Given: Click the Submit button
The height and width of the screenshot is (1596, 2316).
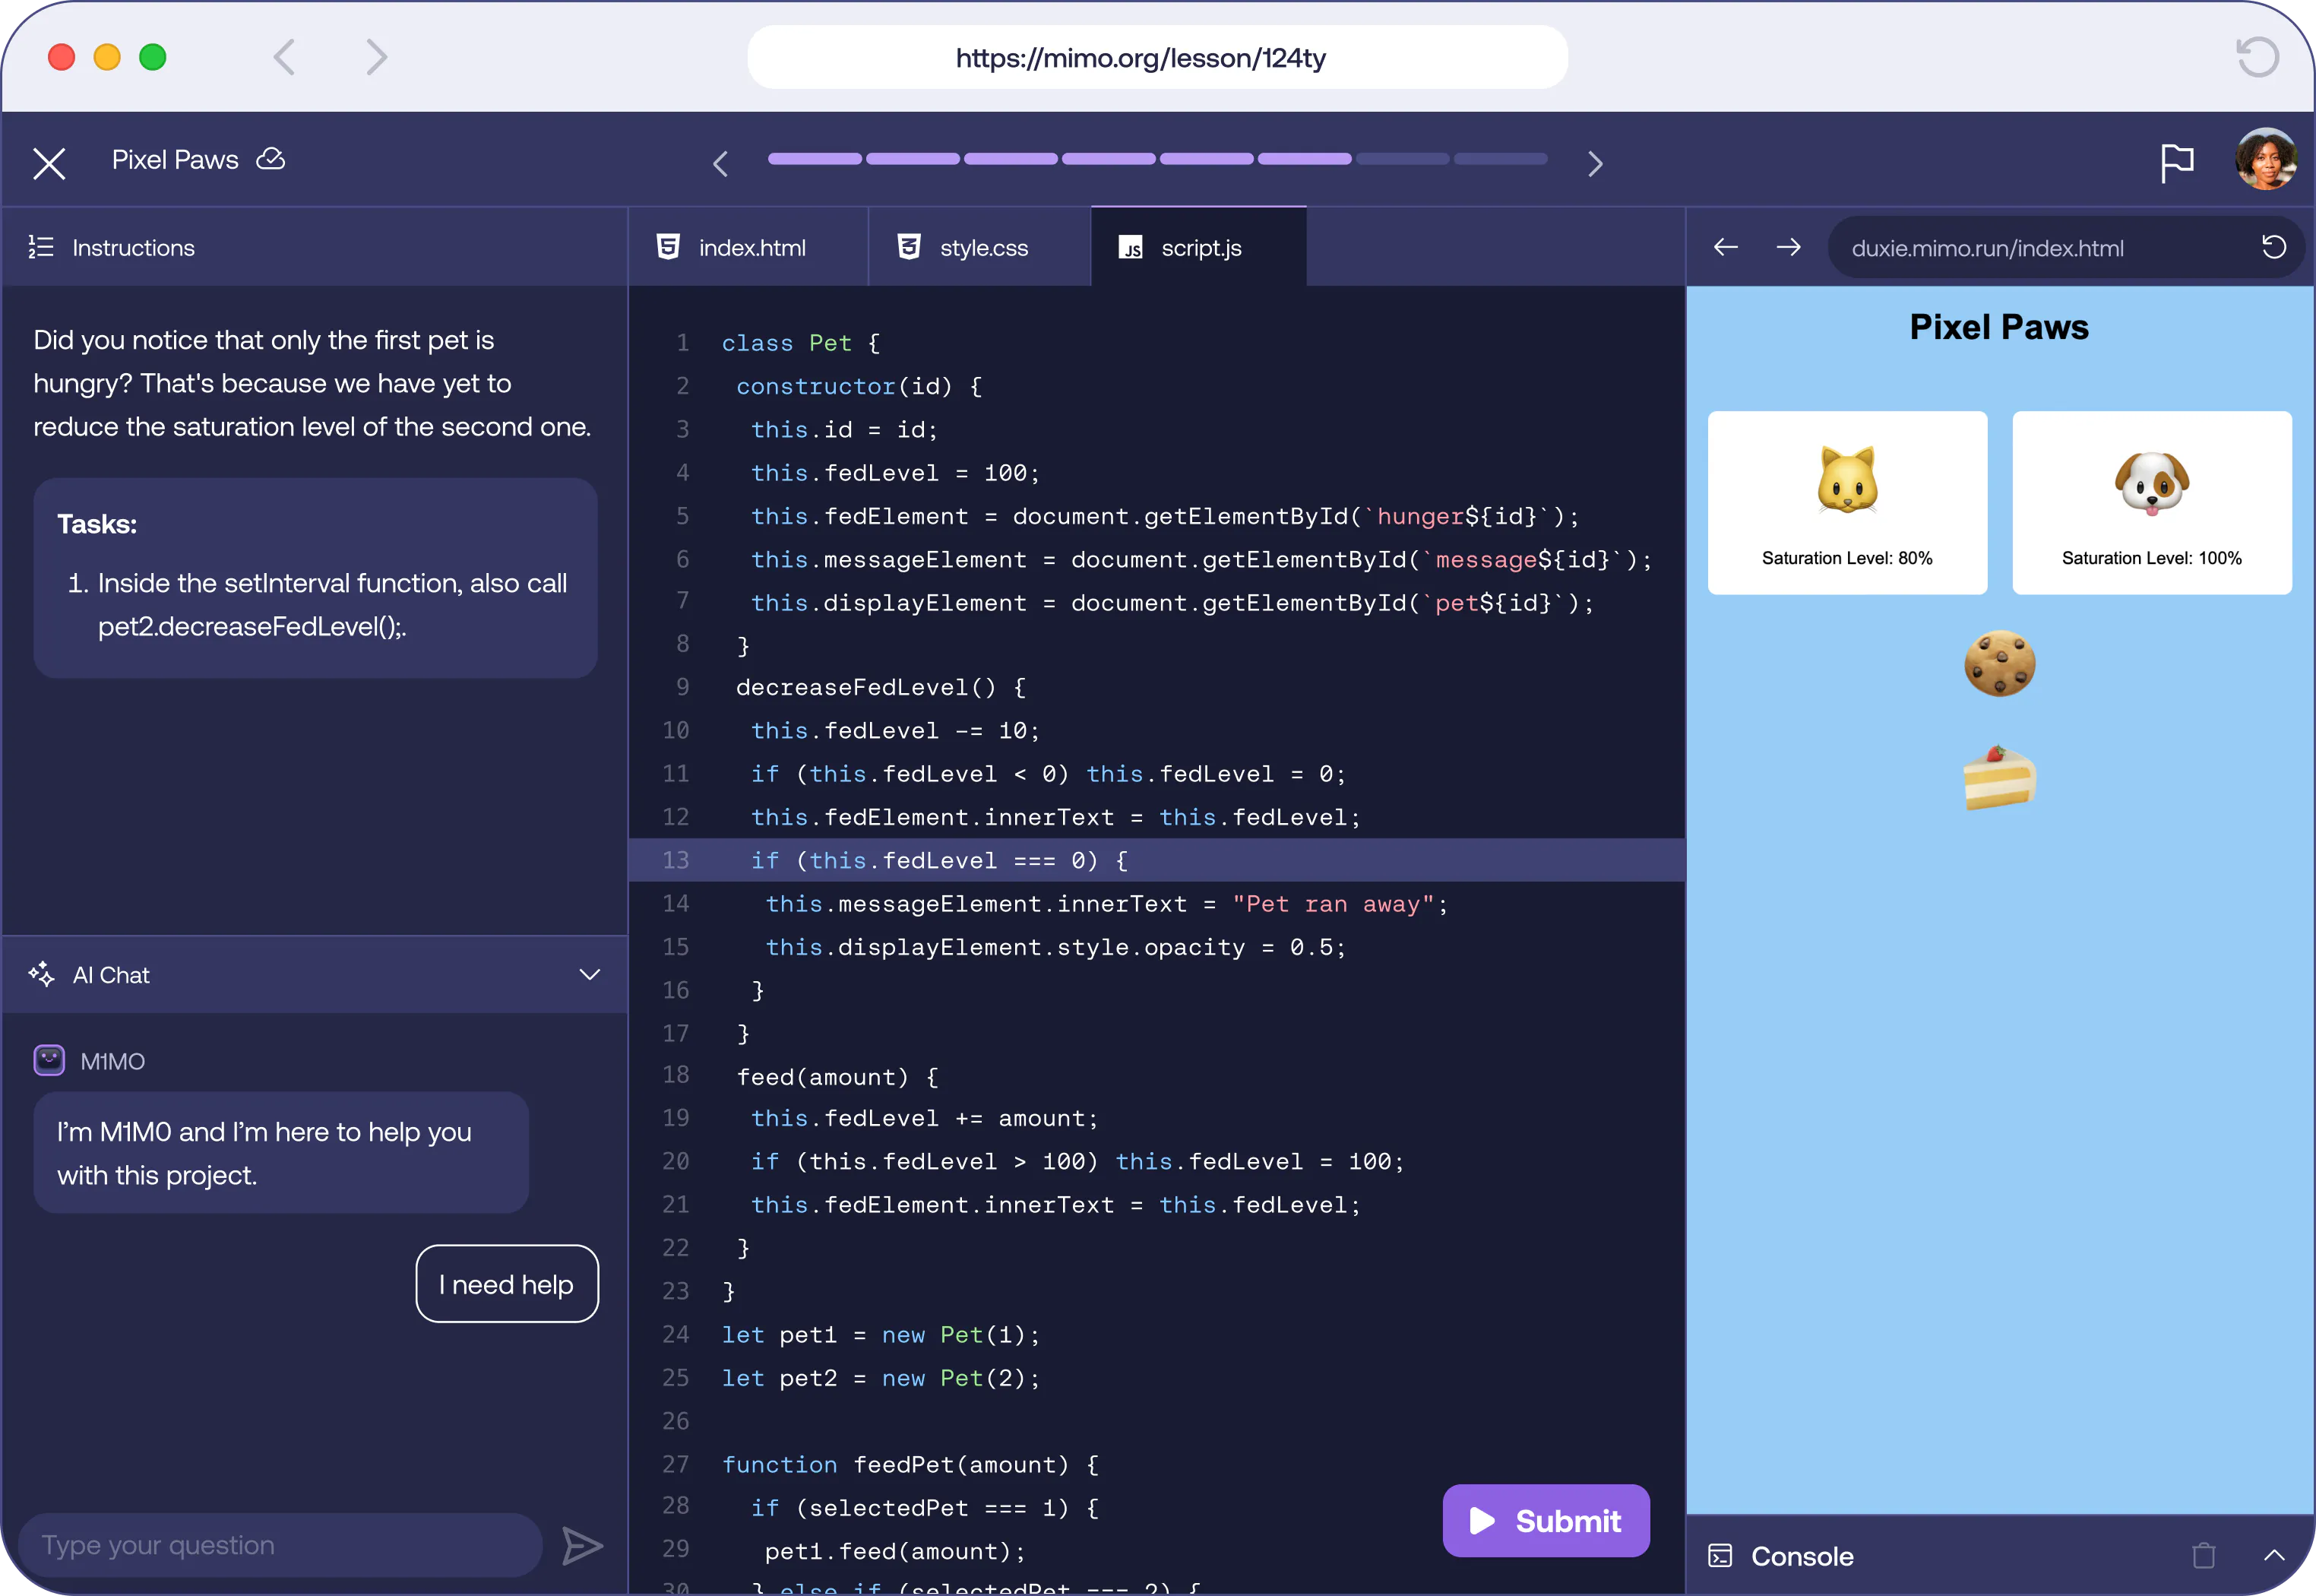Looking at the screenshot, I should pos(1546,1520).
